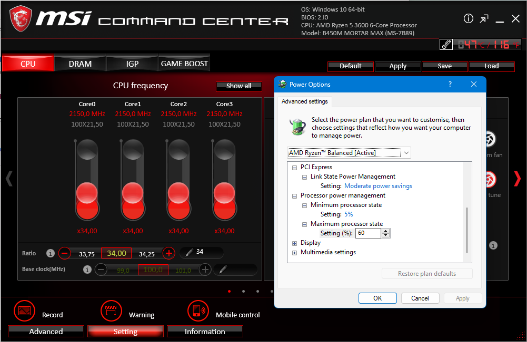Click the info icon in the fan panel
Screen dimensions: 527x342
coord(493,245)
